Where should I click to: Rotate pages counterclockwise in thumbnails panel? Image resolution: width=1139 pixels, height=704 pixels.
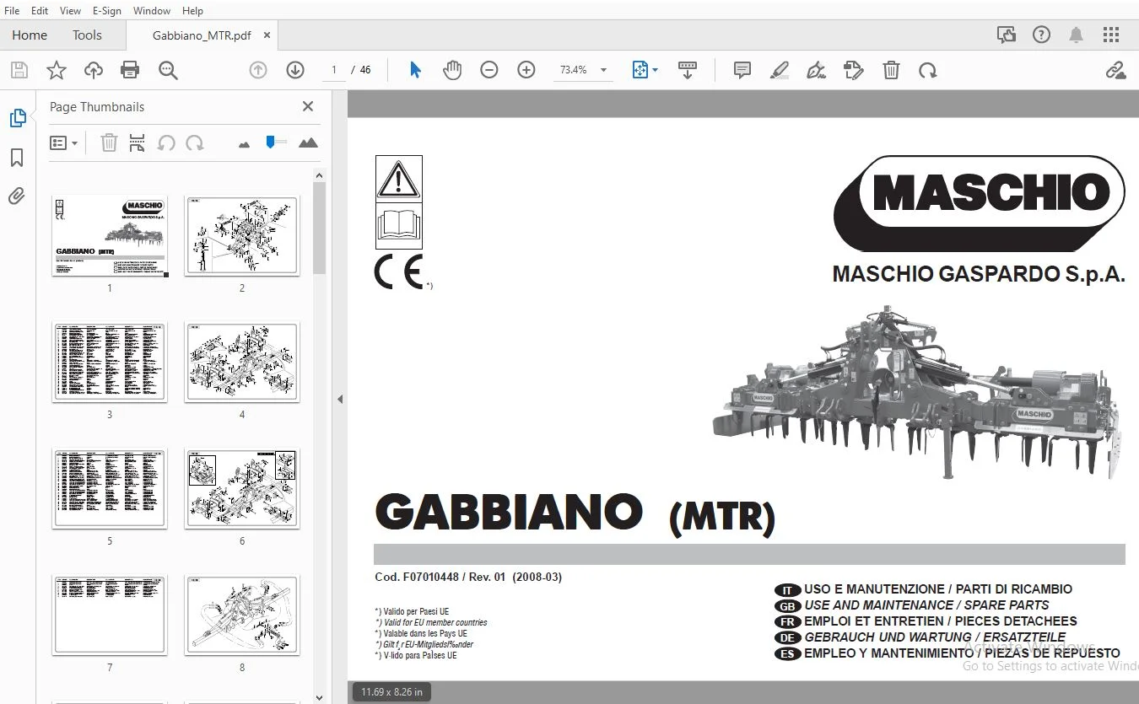click(x=166, y=142)
